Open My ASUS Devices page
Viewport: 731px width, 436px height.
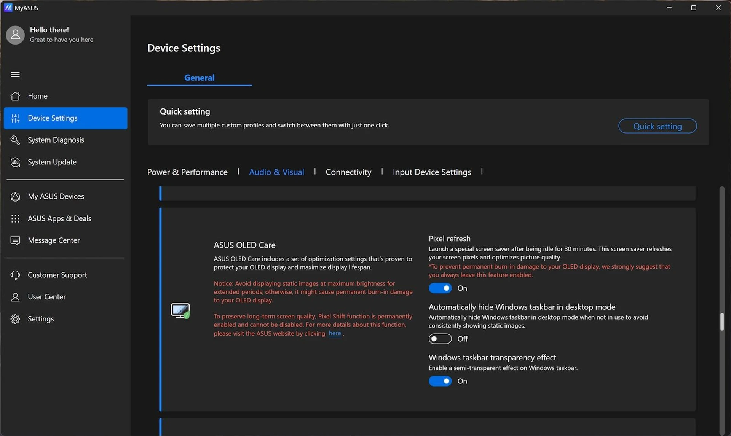[65, 197]
